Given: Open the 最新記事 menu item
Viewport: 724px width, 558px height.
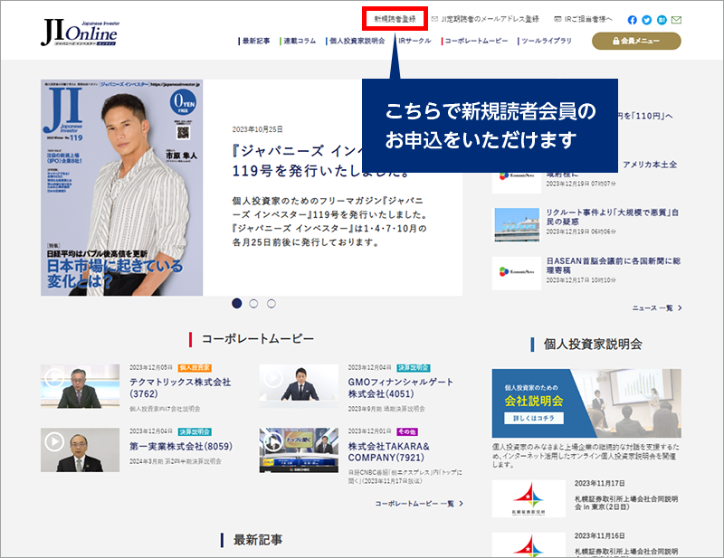Looking at the screenshot, I should [x=256, y=41].
